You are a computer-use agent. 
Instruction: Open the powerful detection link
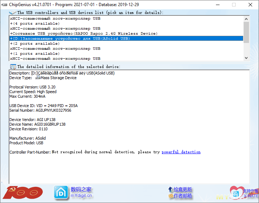point(181,152)
